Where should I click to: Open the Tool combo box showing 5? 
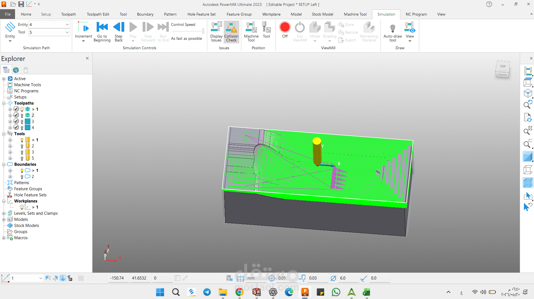tap(49, 32)
